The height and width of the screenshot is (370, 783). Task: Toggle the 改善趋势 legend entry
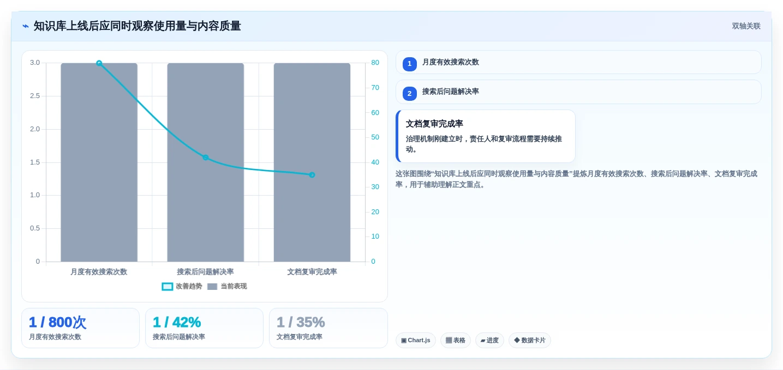pos(182,286)
